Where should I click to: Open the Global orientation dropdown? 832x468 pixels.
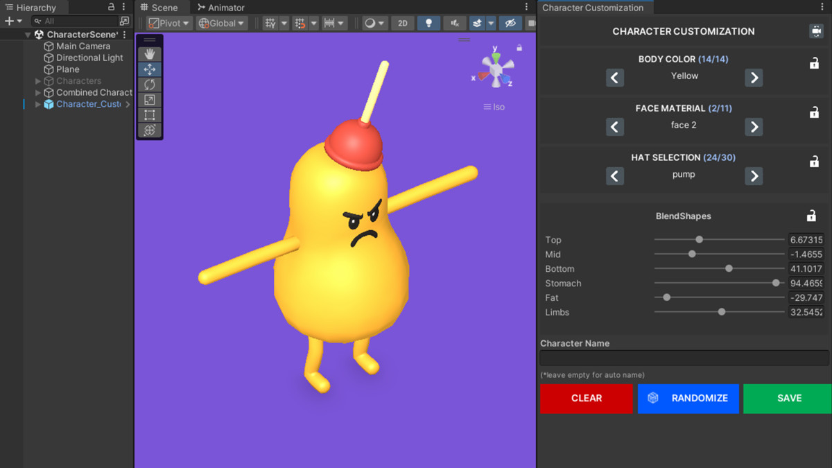point(221,23)
